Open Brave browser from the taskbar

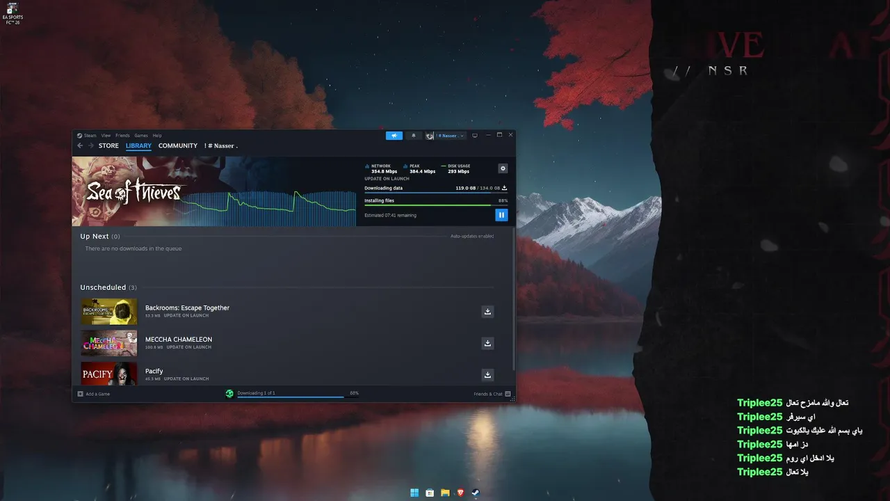[460, 493]
